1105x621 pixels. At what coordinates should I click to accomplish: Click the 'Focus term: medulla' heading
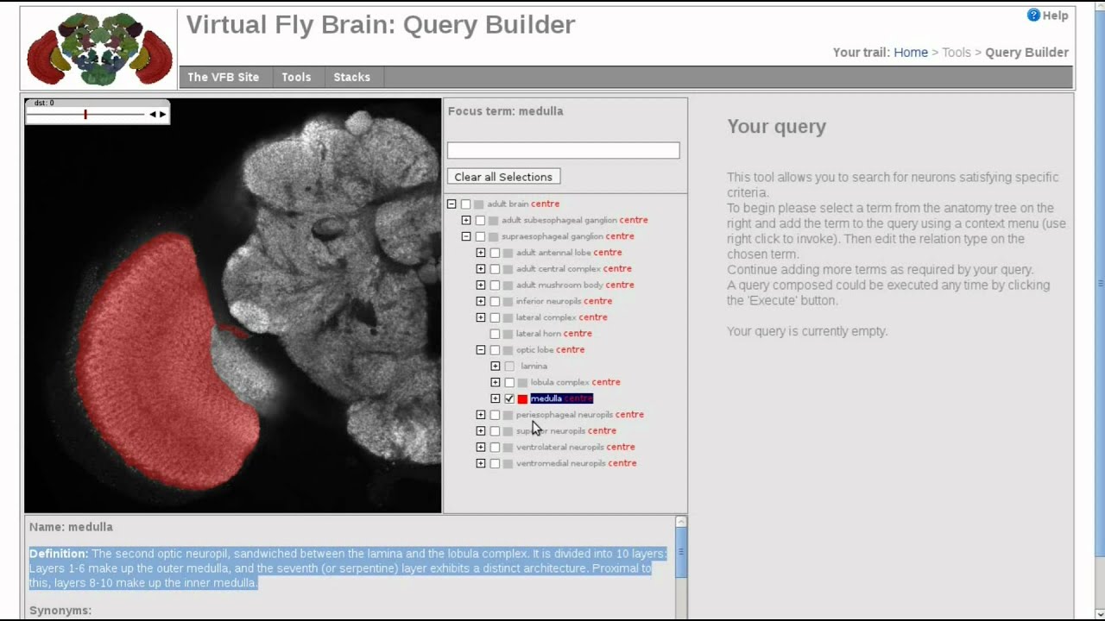coord(505,111)
